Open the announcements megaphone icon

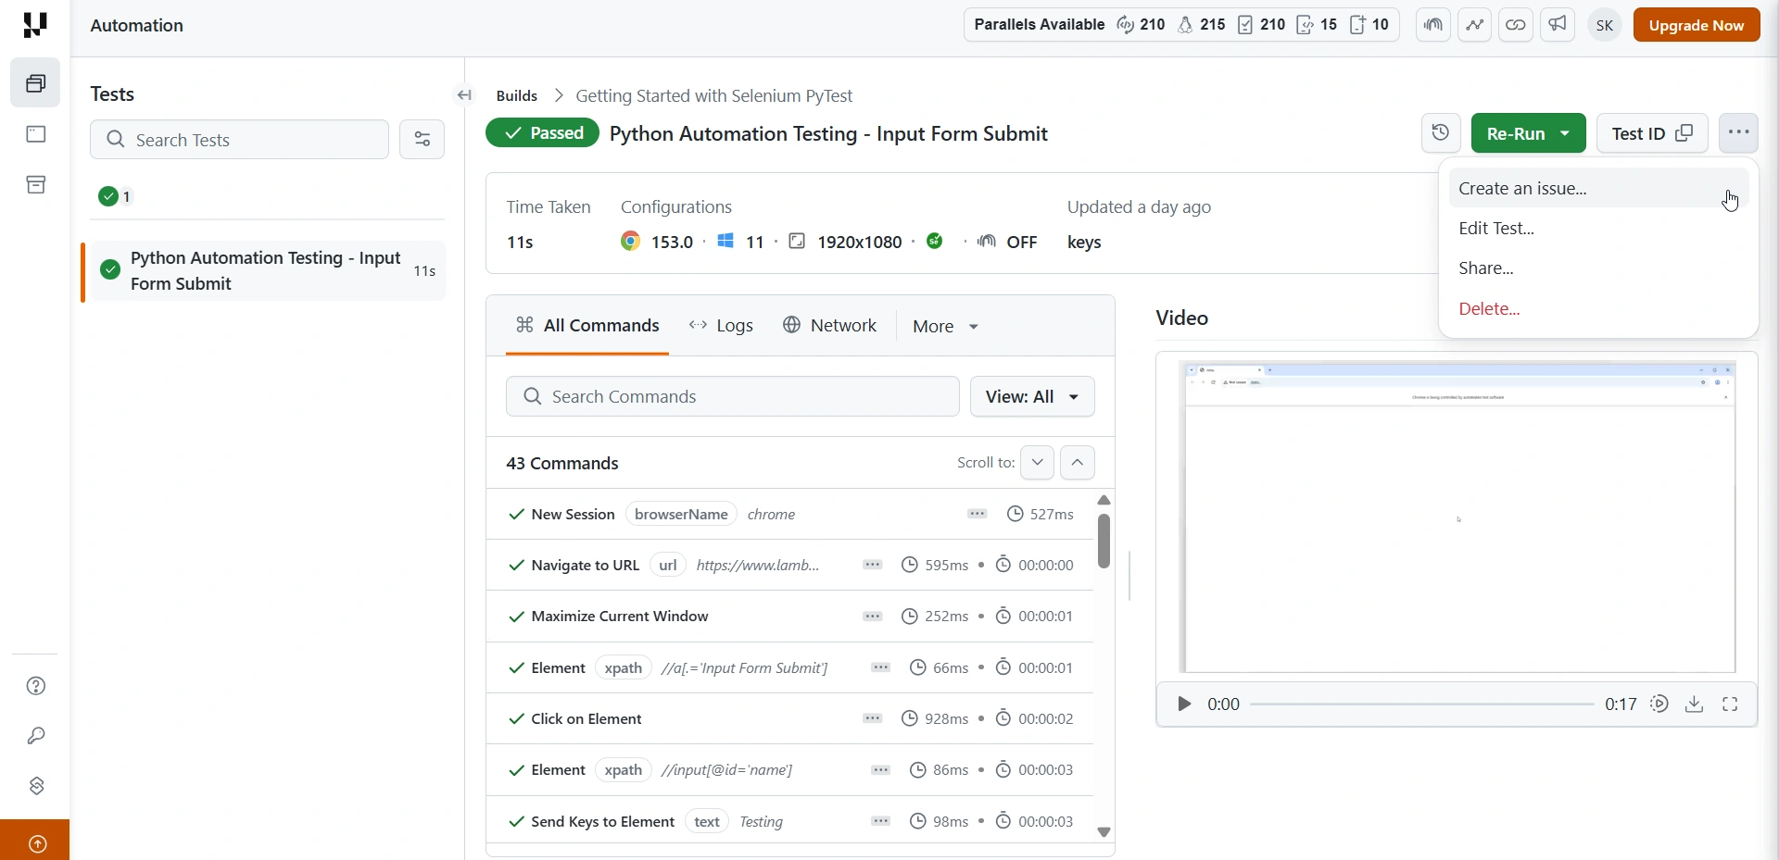coord(1558,25)
